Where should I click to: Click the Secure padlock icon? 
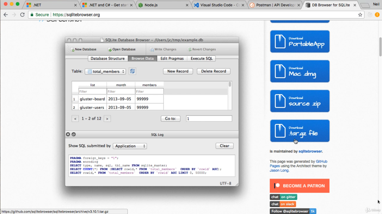point(32,14)
